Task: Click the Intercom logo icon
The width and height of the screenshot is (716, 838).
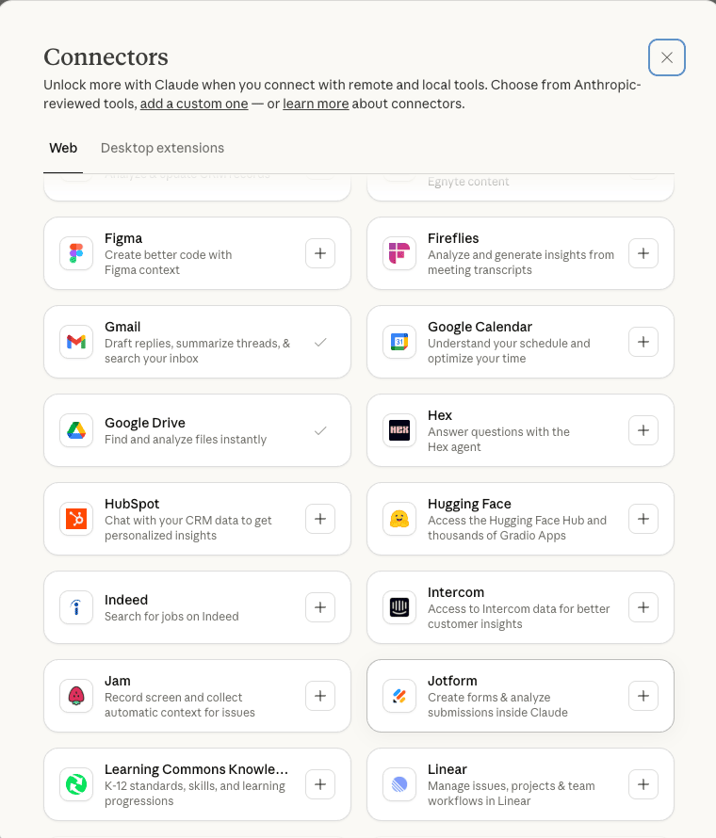Action: coord(399,607)
